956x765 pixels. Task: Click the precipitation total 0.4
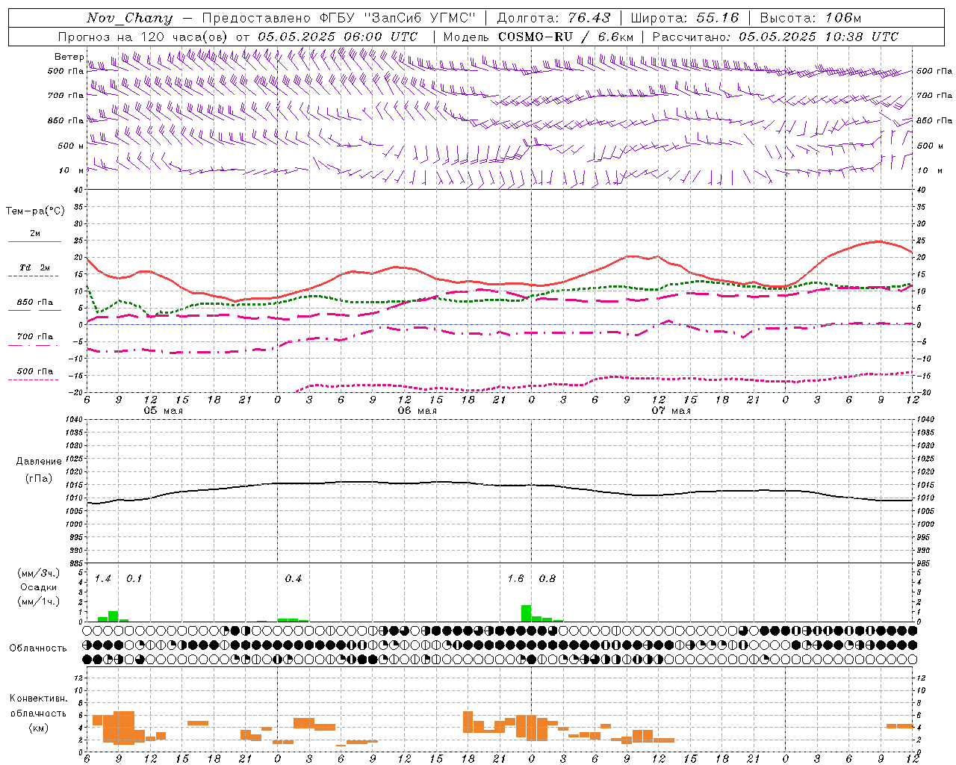point(293,579)
